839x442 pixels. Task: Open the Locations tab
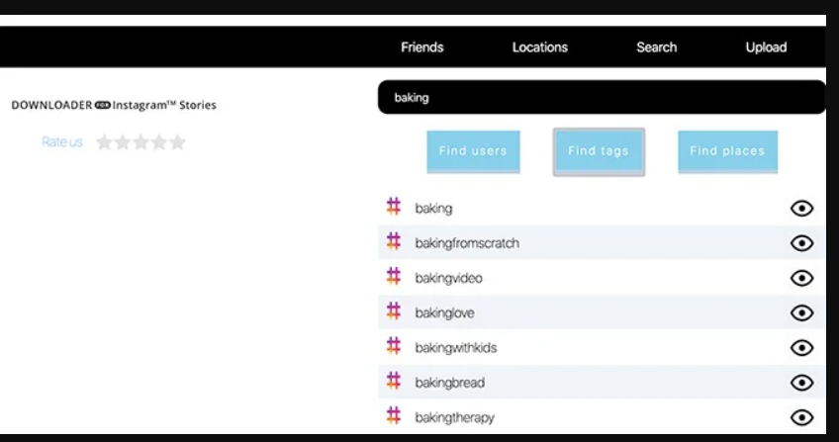click(x=539, y=47)
